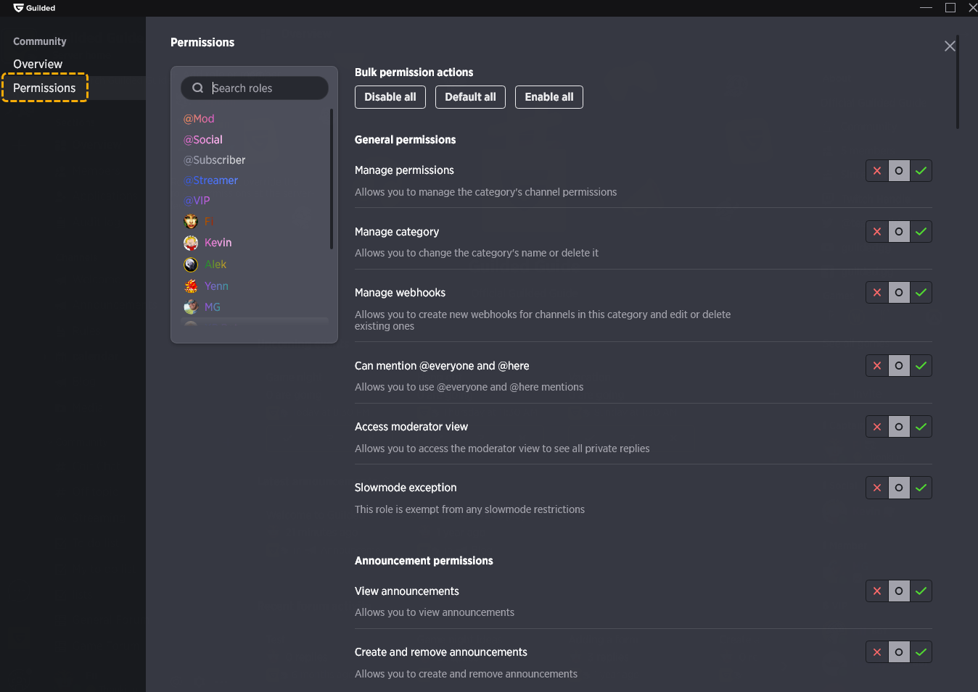The height and width of the screenshot is (692, 978).
Task: Open the Permissions section in the sidebar
Action: pyautogui.click(x=44, y=88)
